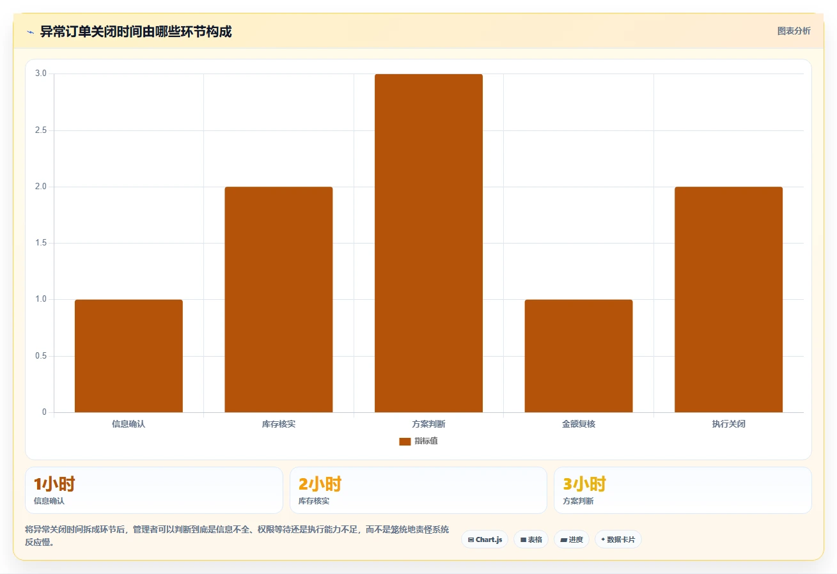Image resolution: width=837 pixels, height=574 pixels.
Task: Click the 表格 tag chip
Action: click(x=531, y=539)
